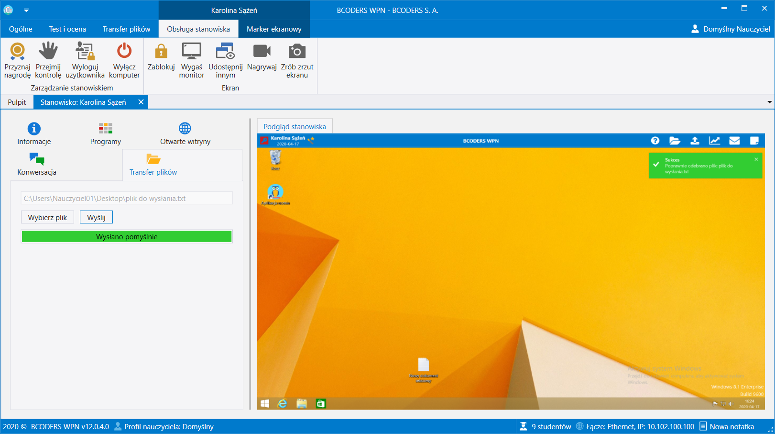Select Stanowisko: Karolina Sążeń tab
The image size is (775, 434).
[83, 102]
